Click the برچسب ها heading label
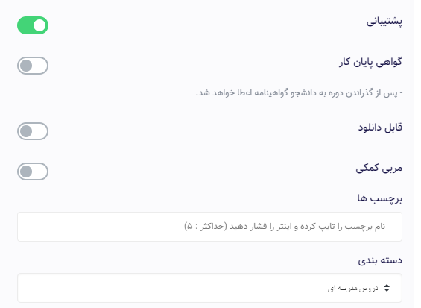Viewport: 421px width, 308px height. click(x=380, y=198)
